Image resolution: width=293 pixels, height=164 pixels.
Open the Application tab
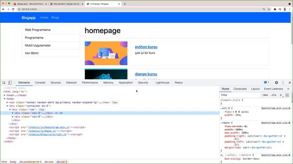click(126, 82)
